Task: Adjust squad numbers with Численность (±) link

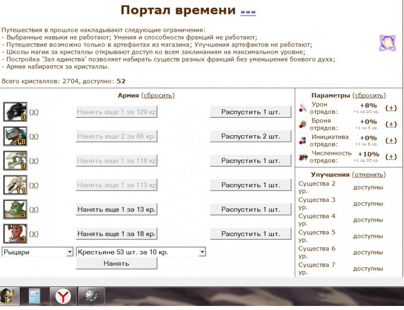Action: [391, 157]
